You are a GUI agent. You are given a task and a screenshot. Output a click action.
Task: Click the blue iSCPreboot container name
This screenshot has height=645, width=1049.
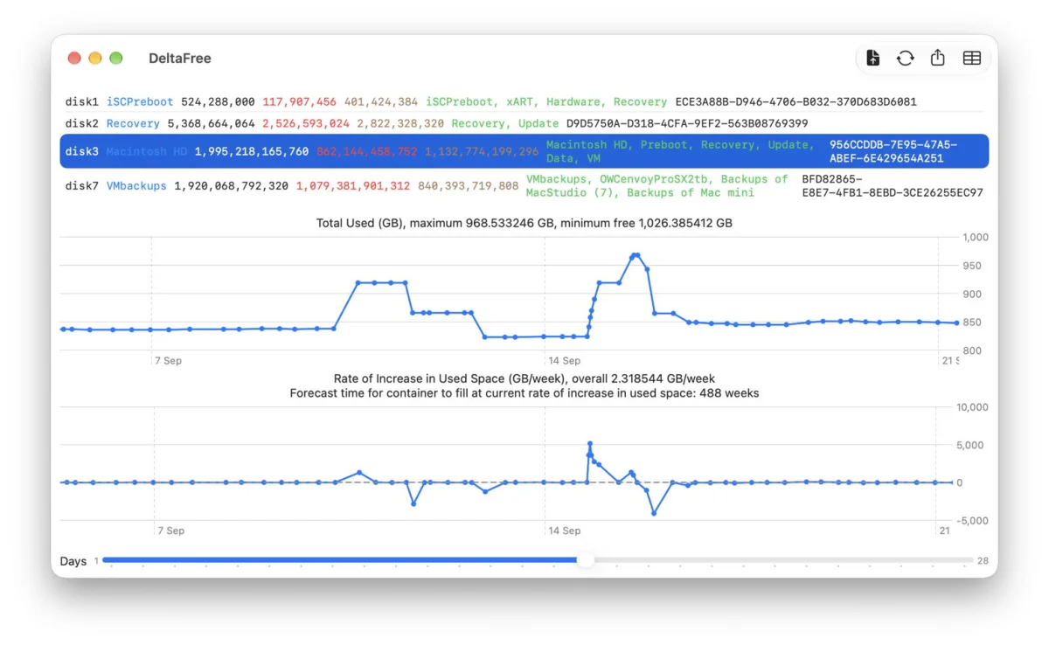pos(140,102)
